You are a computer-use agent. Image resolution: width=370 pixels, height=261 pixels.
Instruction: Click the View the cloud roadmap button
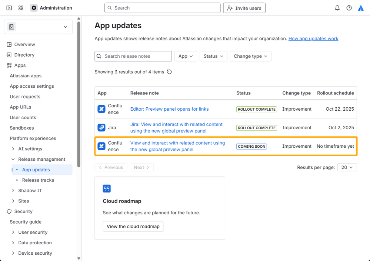[133, 227]
